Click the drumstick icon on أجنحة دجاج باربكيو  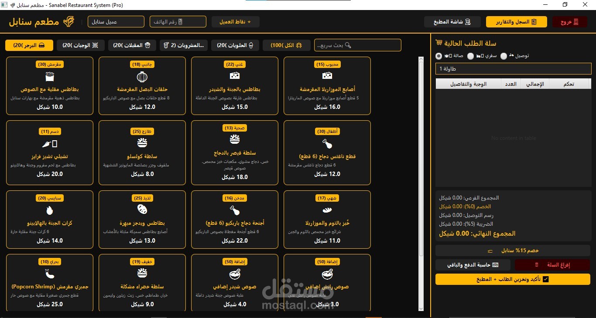235,210
